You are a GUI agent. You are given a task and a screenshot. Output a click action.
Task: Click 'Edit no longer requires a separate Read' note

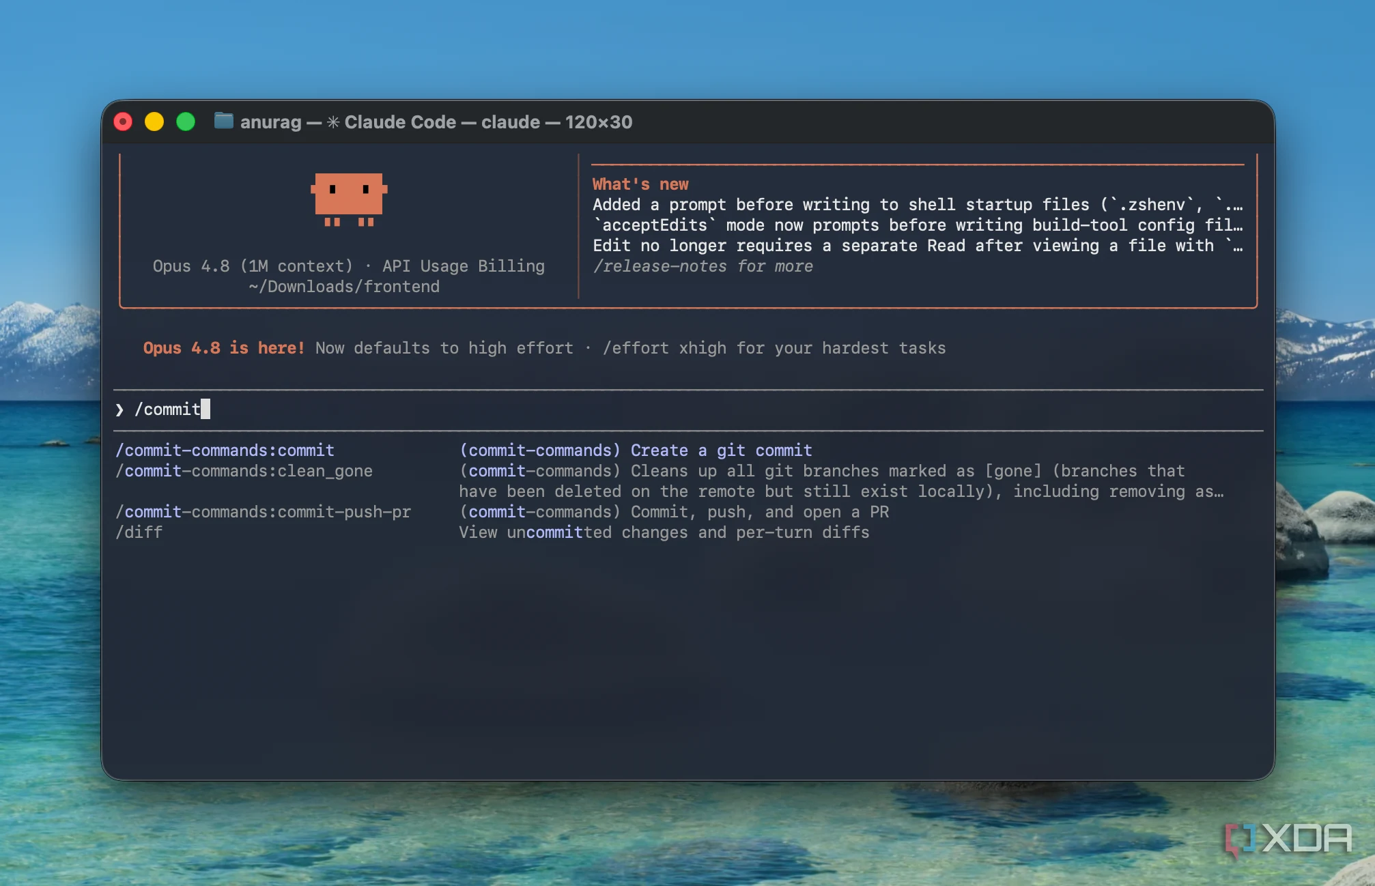click(x=918, y=246)
